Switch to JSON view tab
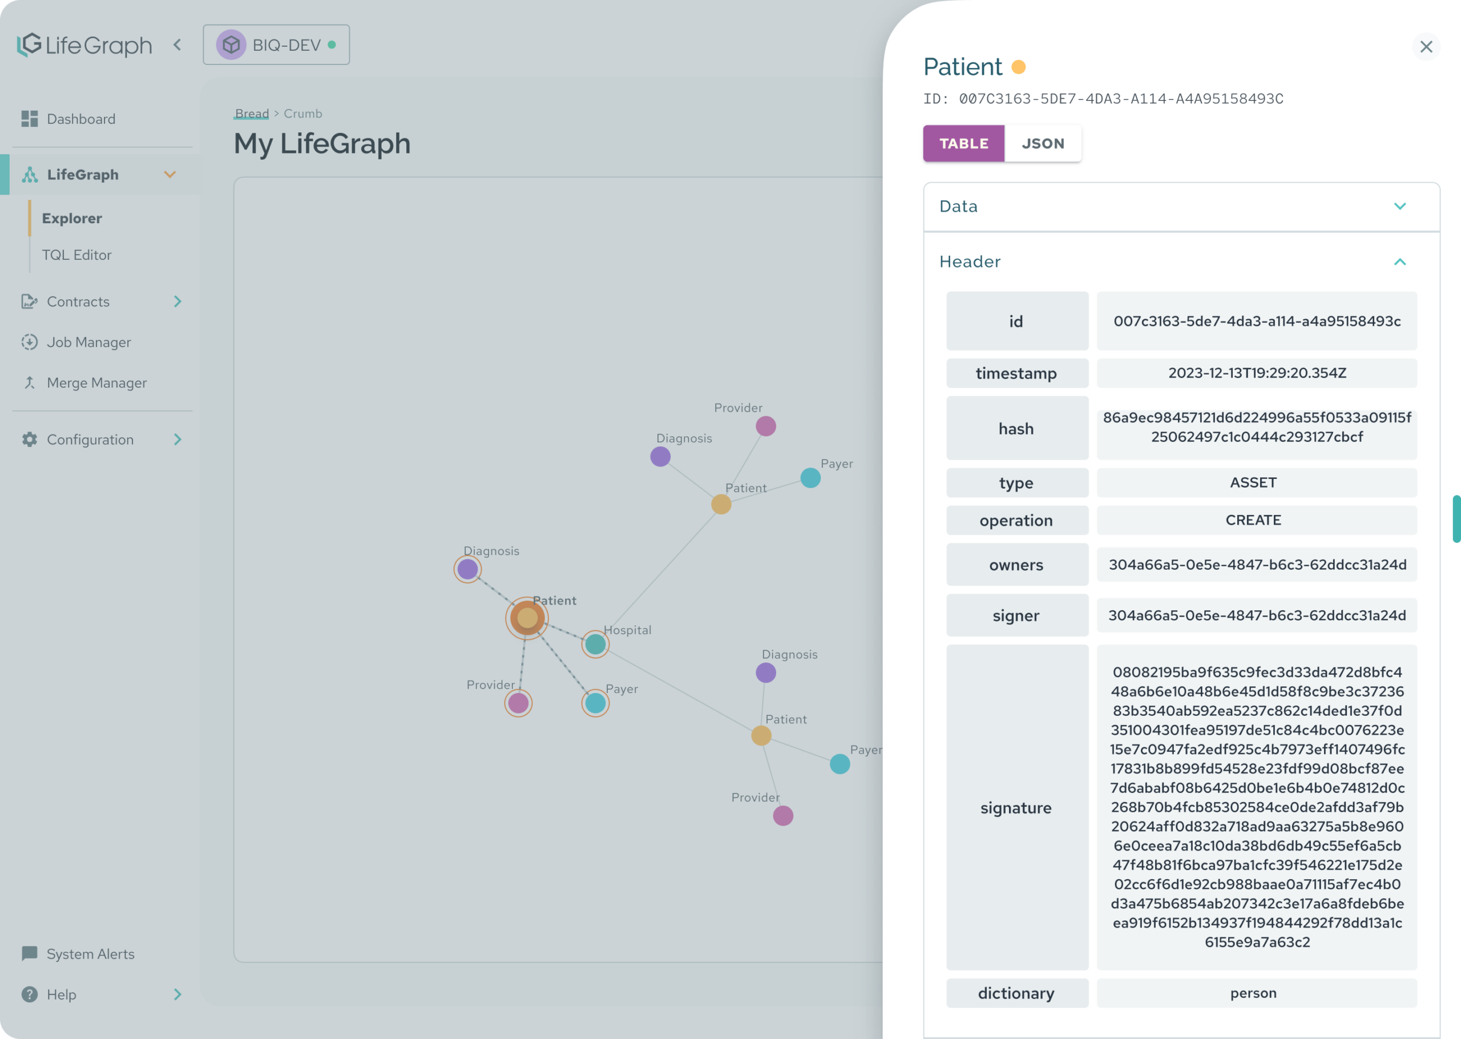This screenshot has width=1461, height=1039. click(1042, 143)
